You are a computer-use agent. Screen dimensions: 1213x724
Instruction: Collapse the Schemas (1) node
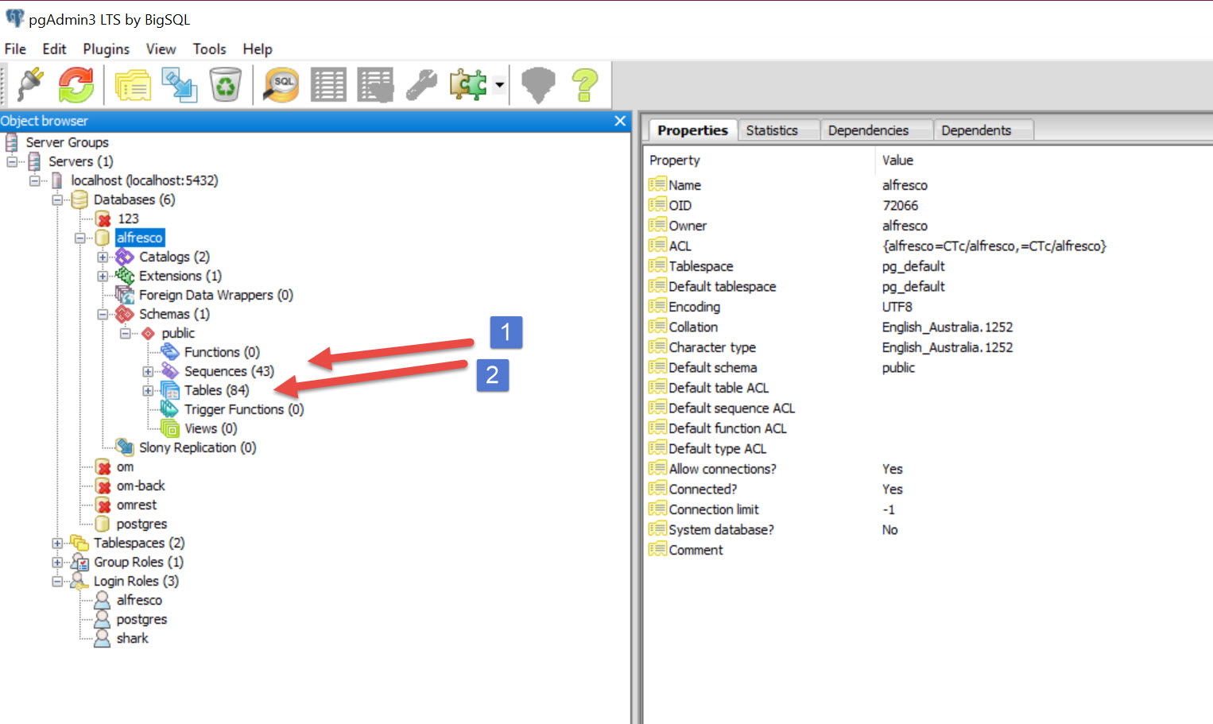pos(103,315)
